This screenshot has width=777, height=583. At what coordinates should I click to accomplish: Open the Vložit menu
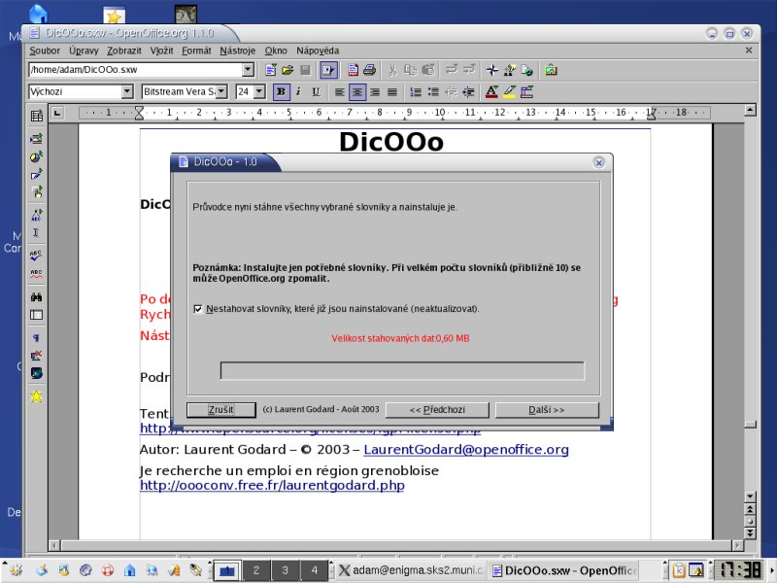(x=161, y=51)
